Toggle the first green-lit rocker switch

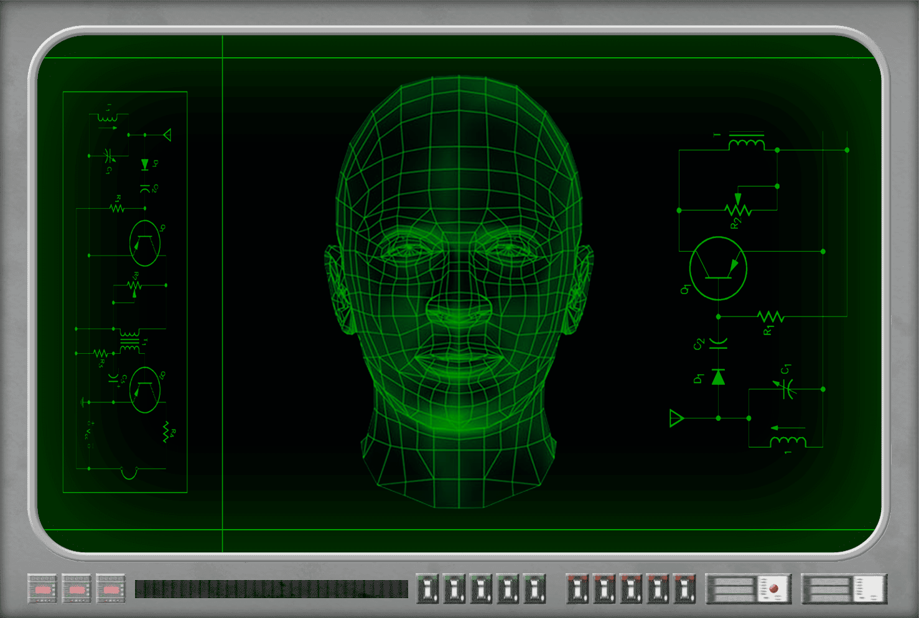click(x=427, y=588)
